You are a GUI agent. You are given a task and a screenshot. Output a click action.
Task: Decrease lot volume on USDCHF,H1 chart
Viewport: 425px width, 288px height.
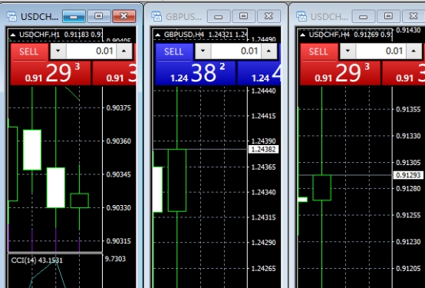point(58,51)
